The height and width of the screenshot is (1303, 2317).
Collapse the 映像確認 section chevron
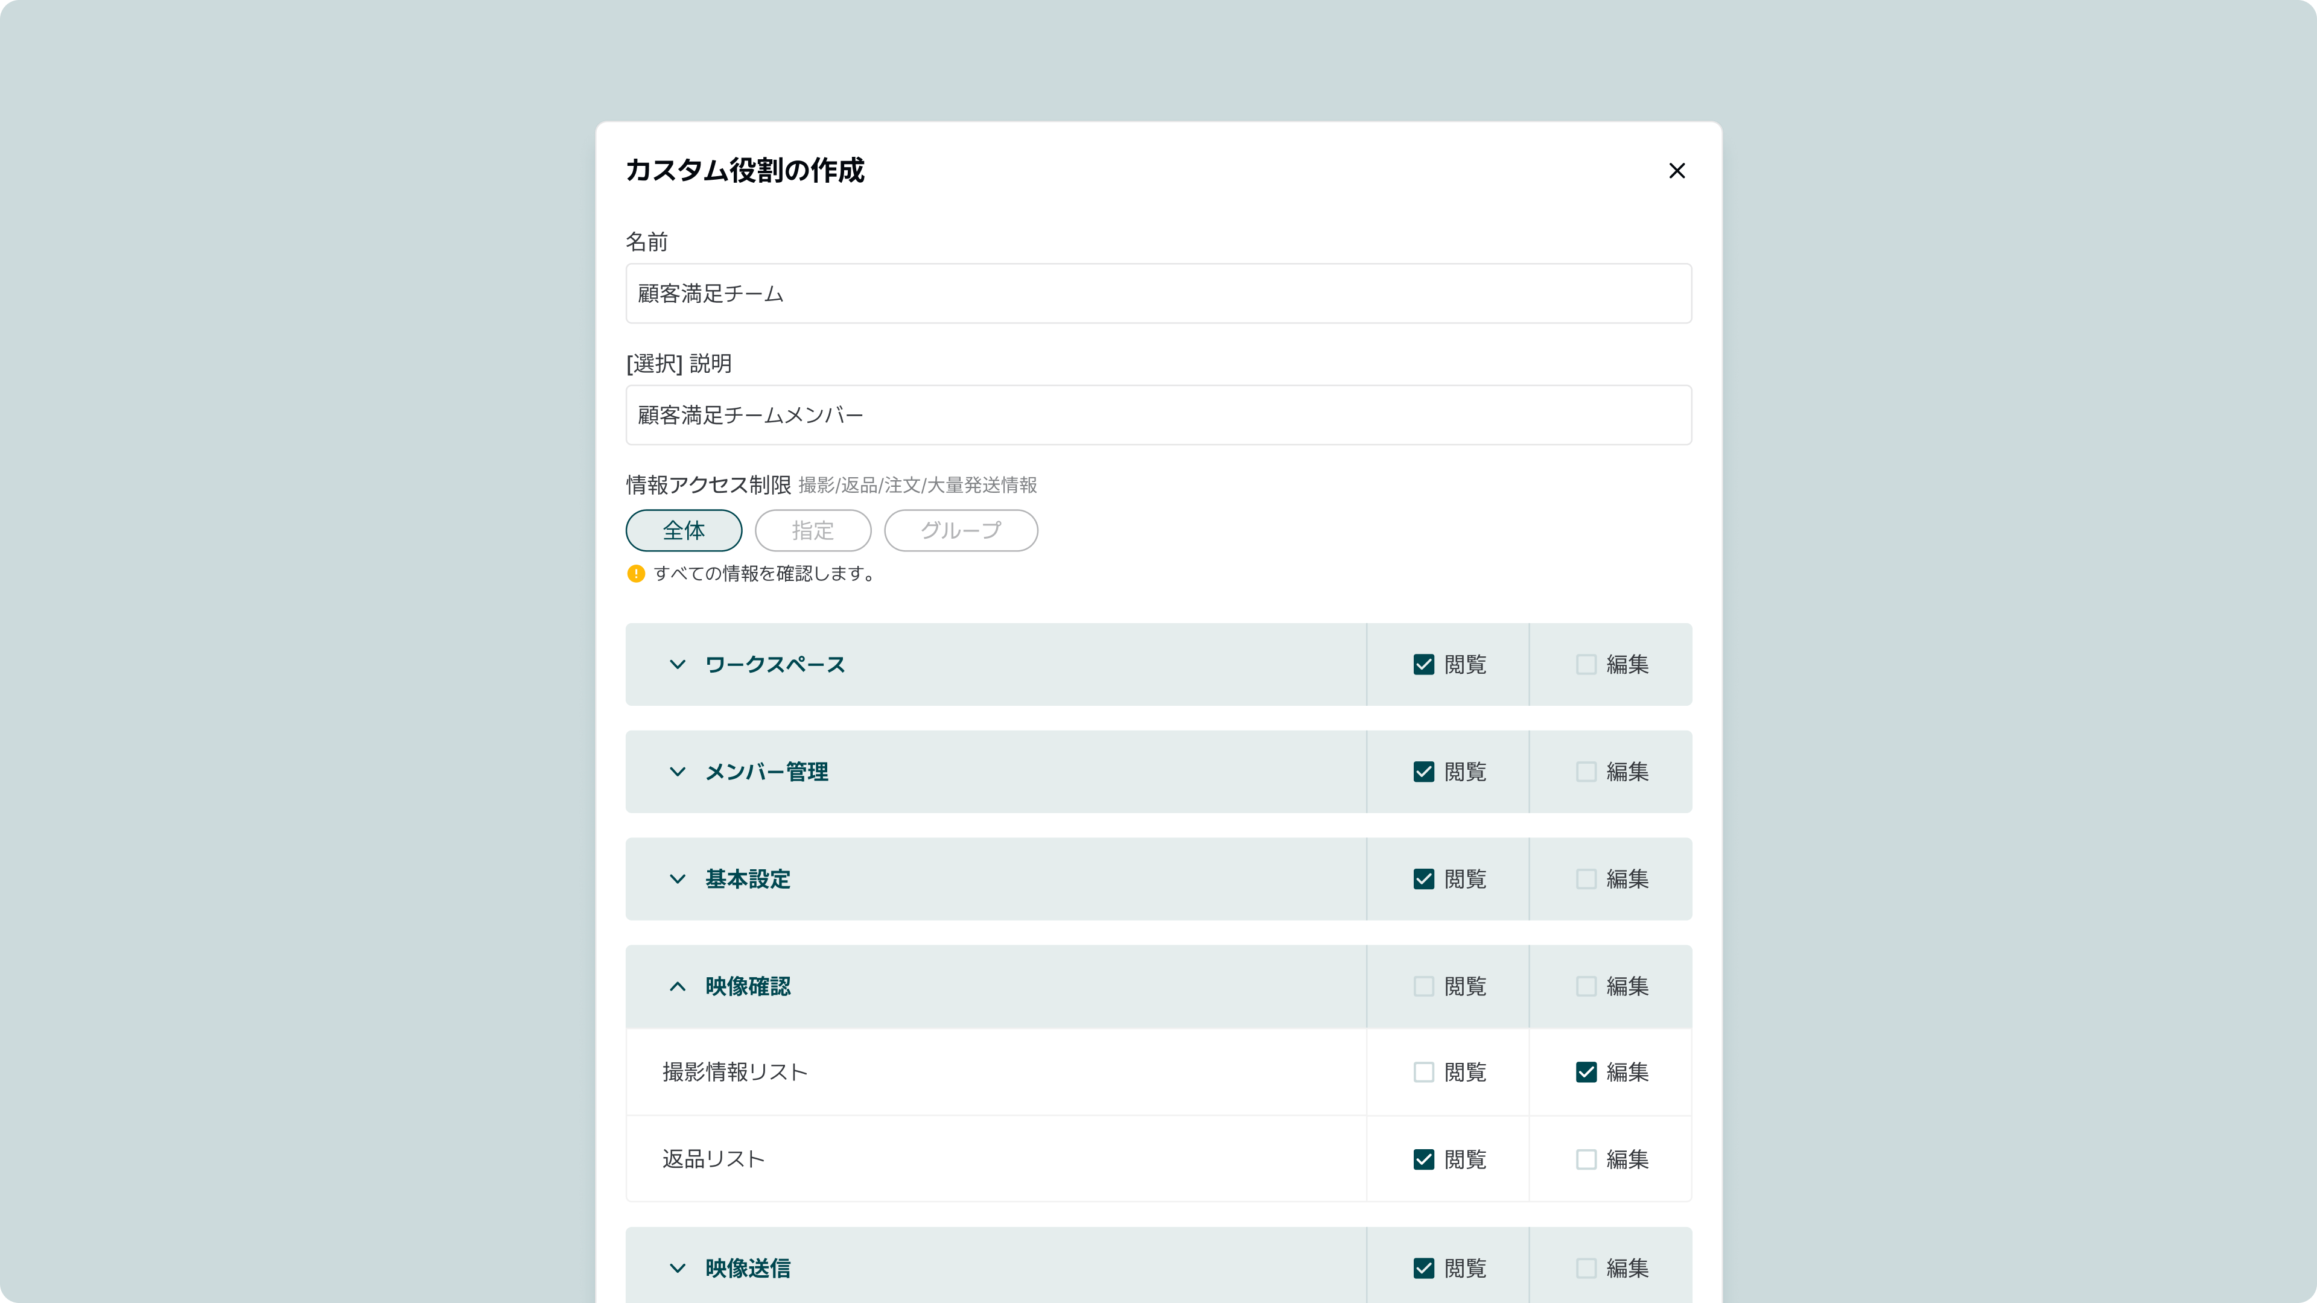click(x=677, y=986)
